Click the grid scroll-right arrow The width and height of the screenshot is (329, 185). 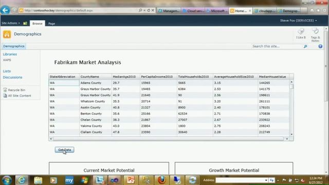click(x=287, y=139)
